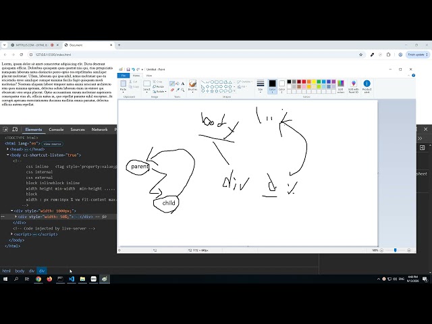Image resolution: width=432 pixels, height=324 pixels.
Task: Click Copy in Paint clipboard group
Action: click(x=134, y=87)
